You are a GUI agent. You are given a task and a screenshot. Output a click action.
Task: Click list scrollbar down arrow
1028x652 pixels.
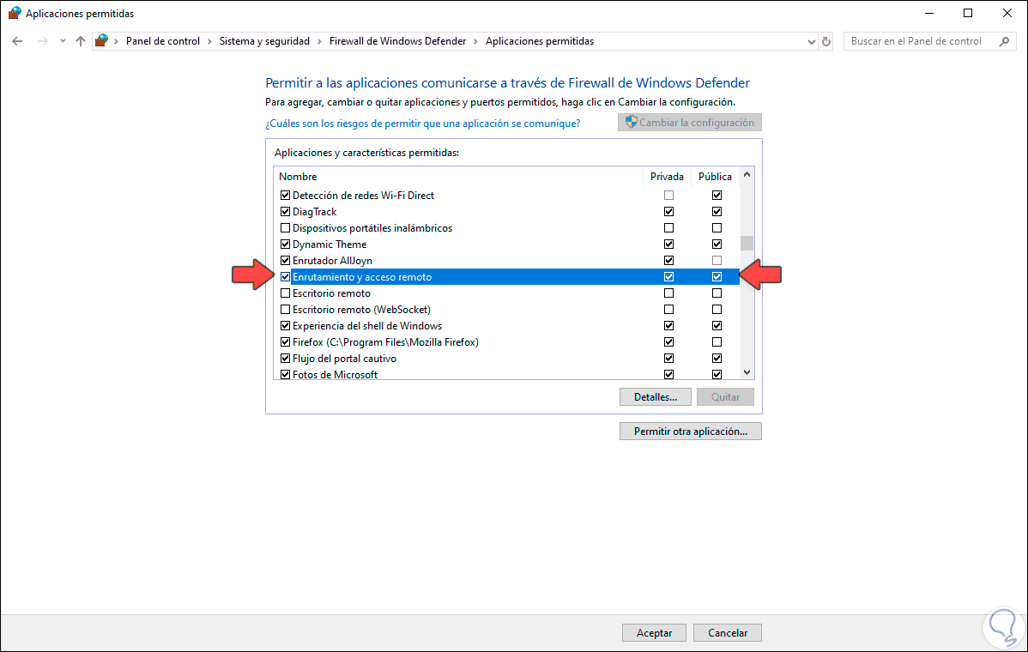(x=747, y=372)
